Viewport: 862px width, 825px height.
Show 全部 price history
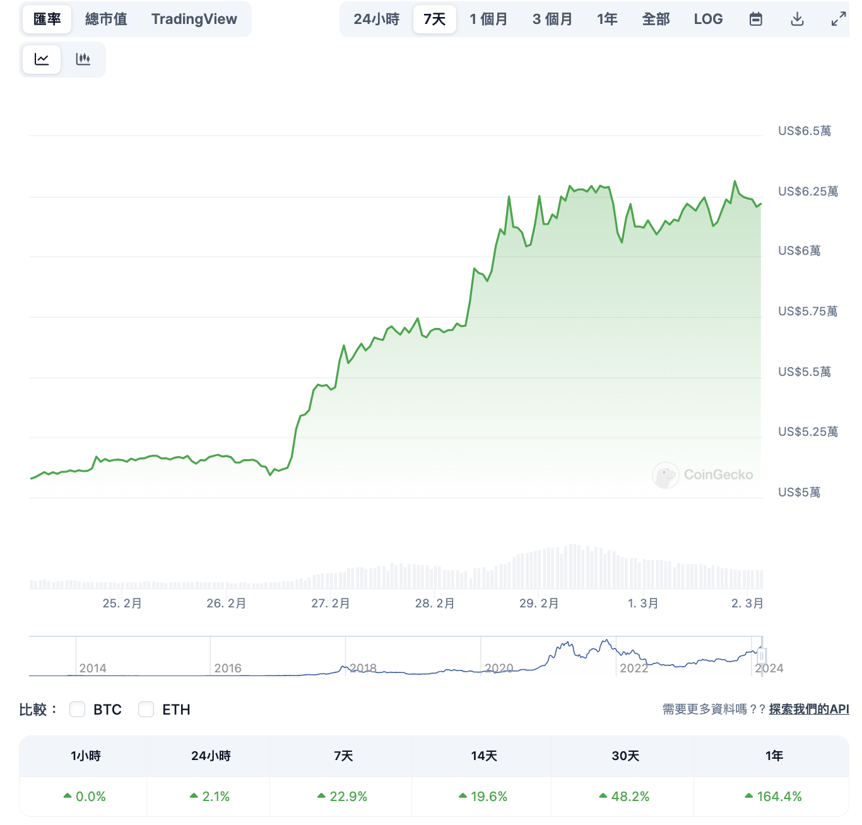click(656, 20)
